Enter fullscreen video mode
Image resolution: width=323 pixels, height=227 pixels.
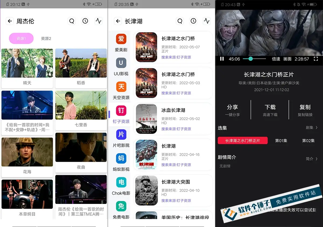tap(316, 59)
